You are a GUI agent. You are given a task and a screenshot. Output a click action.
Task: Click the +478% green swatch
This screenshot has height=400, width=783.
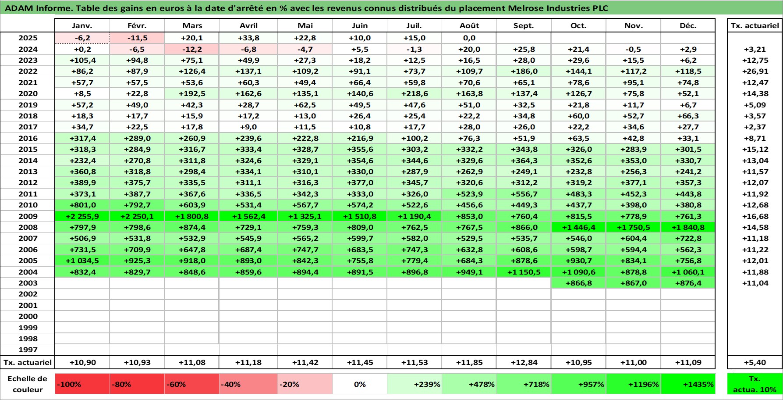(x=469, y=384)
